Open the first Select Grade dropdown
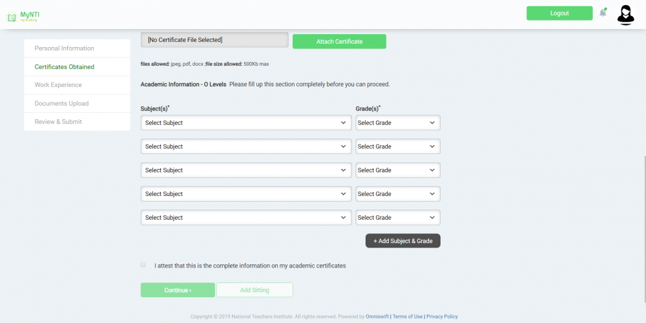 (398, 123)
